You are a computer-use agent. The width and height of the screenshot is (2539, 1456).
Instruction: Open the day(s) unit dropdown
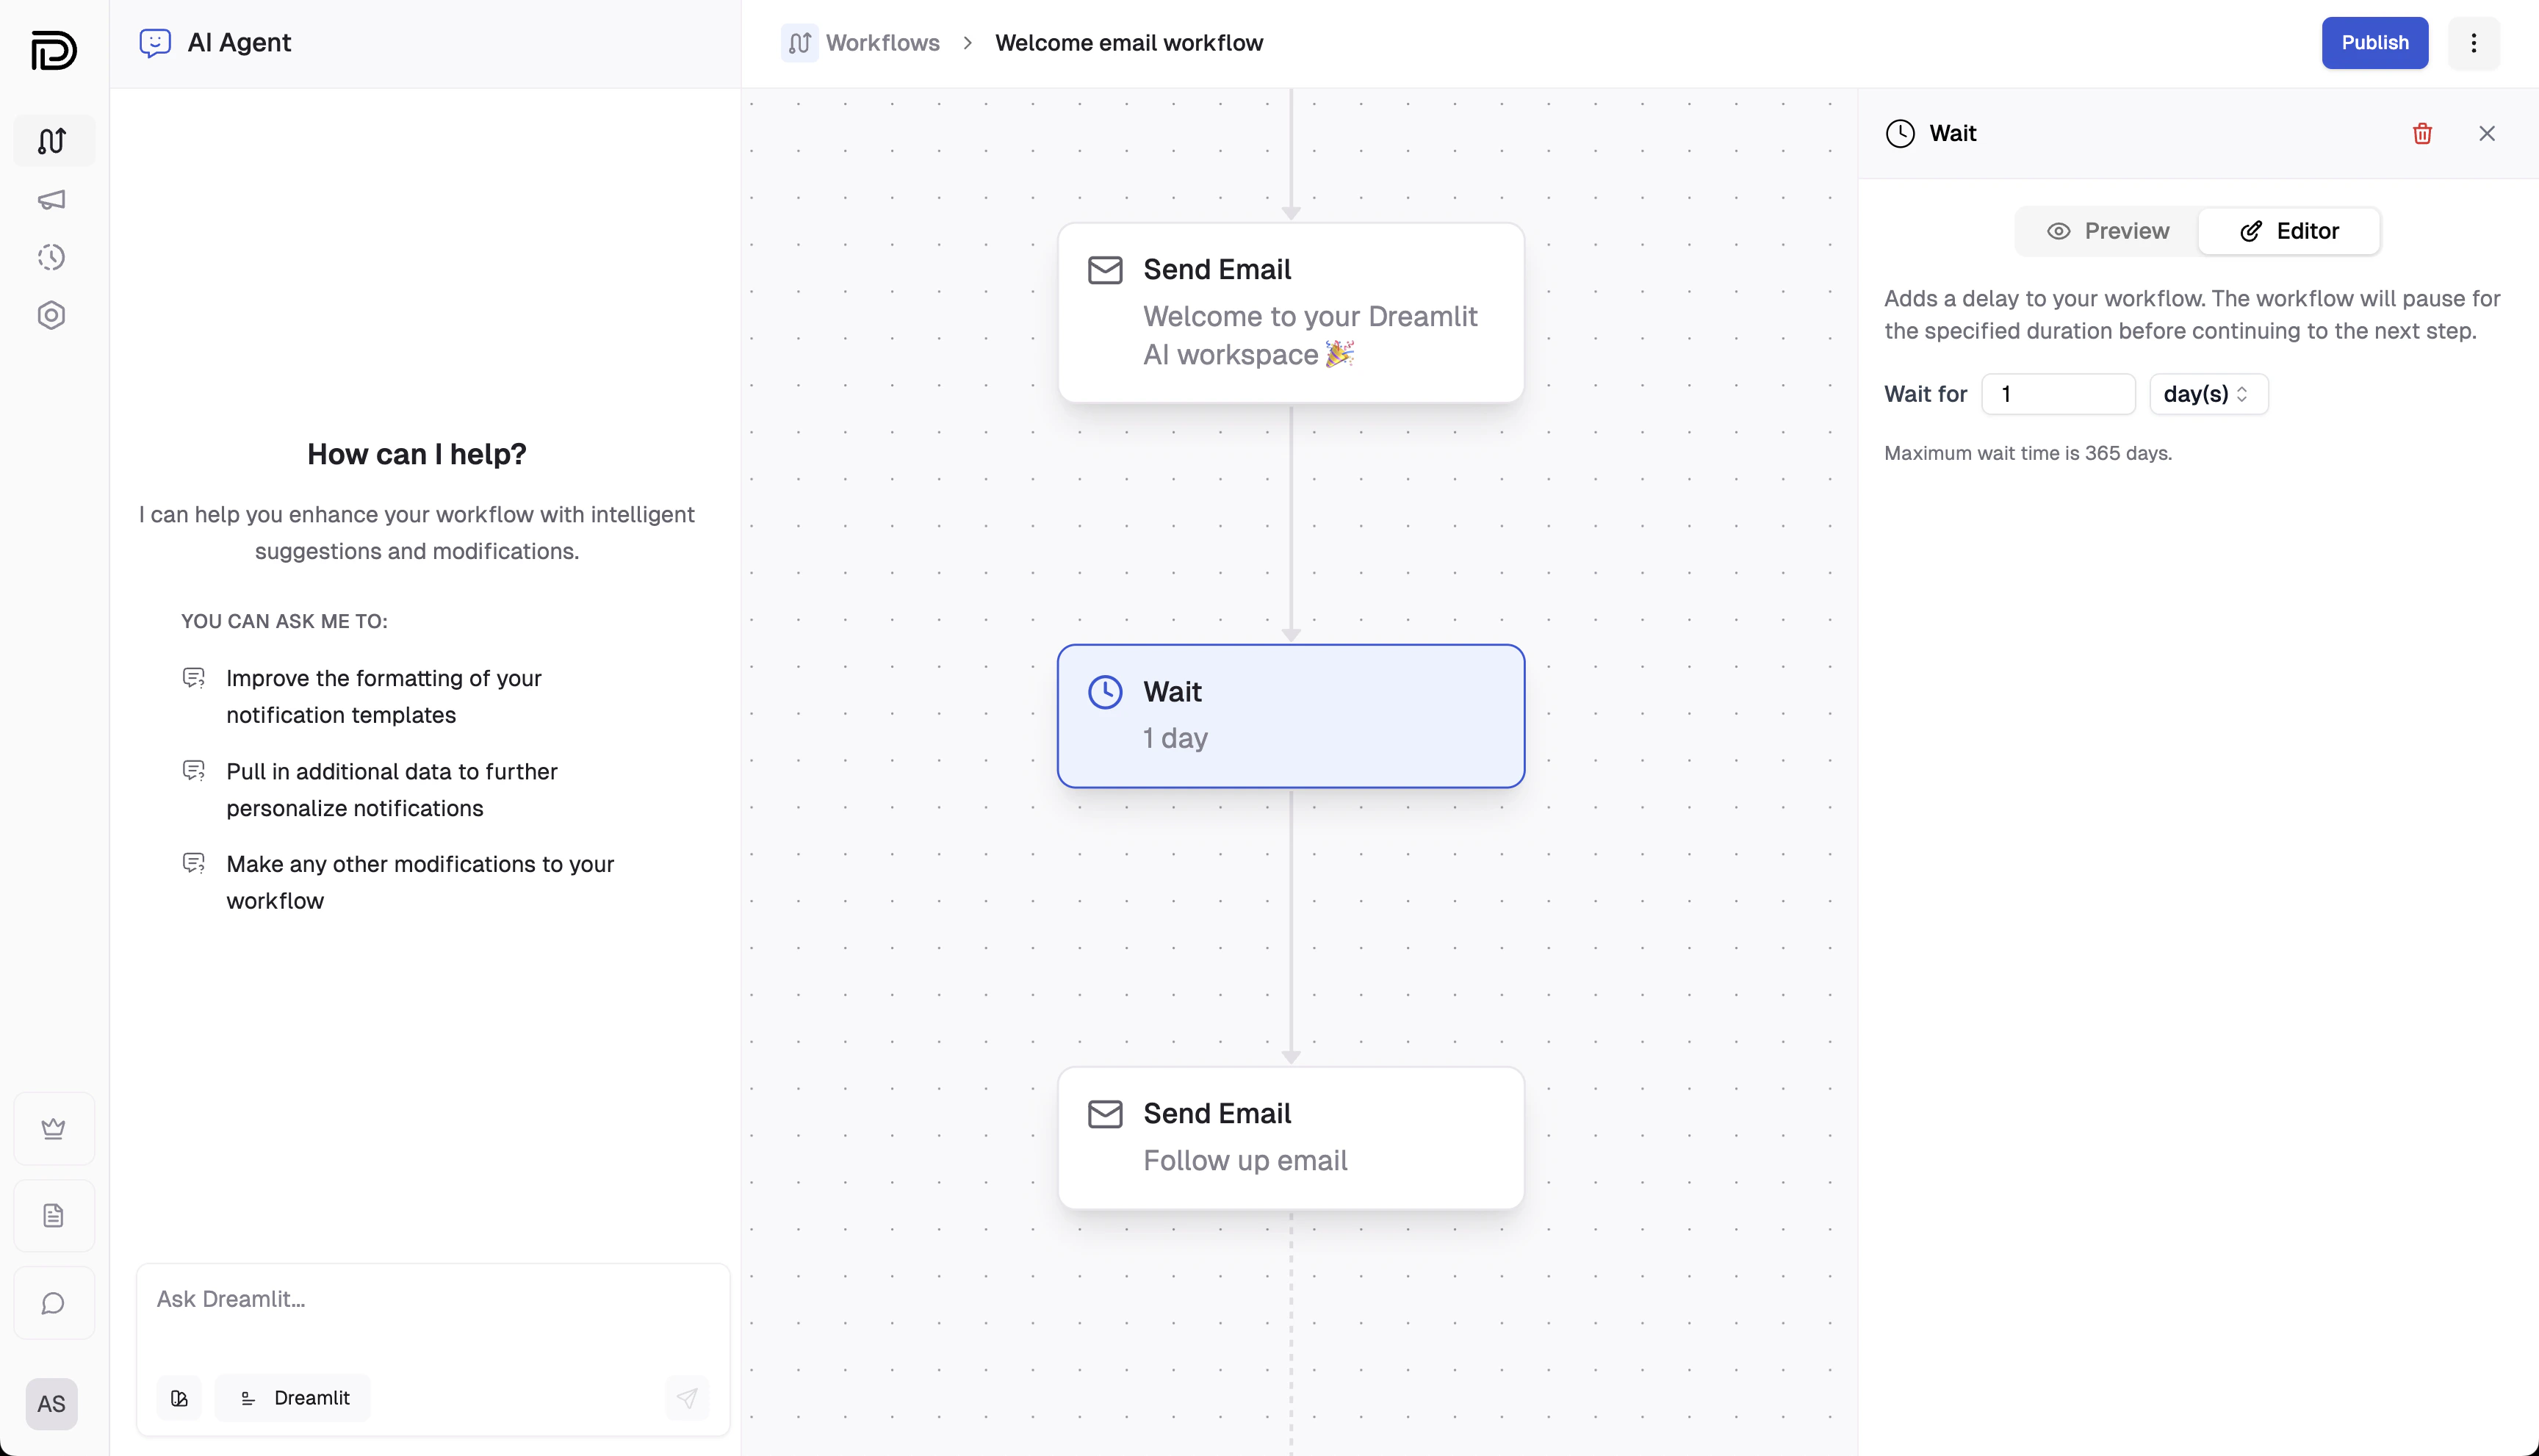coord(2208,394)
